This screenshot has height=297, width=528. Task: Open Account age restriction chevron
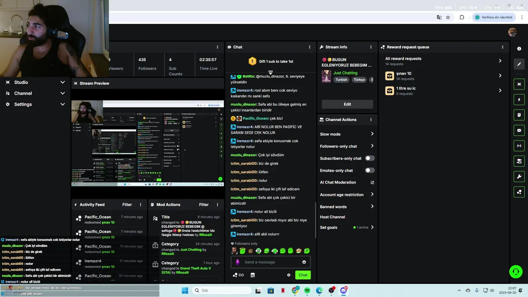(372, 194)
